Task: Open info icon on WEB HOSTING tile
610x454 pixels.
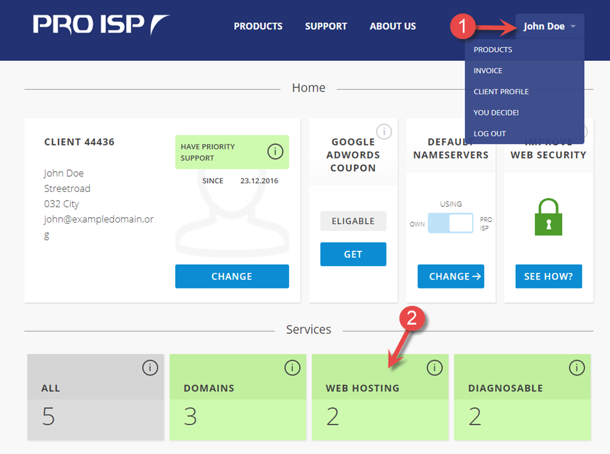Action: pyautogui.click(x=435, y=367)
